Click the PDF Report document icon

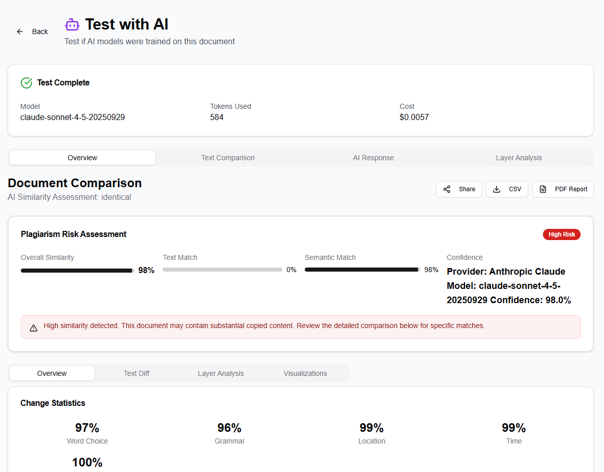pos(543,189)
